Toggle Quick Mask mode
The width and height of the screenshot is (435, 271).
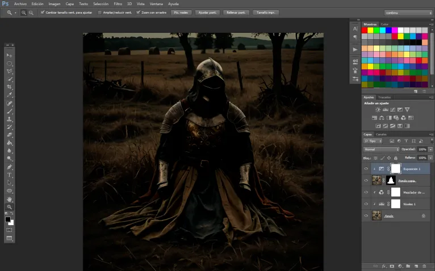(9, 230)
